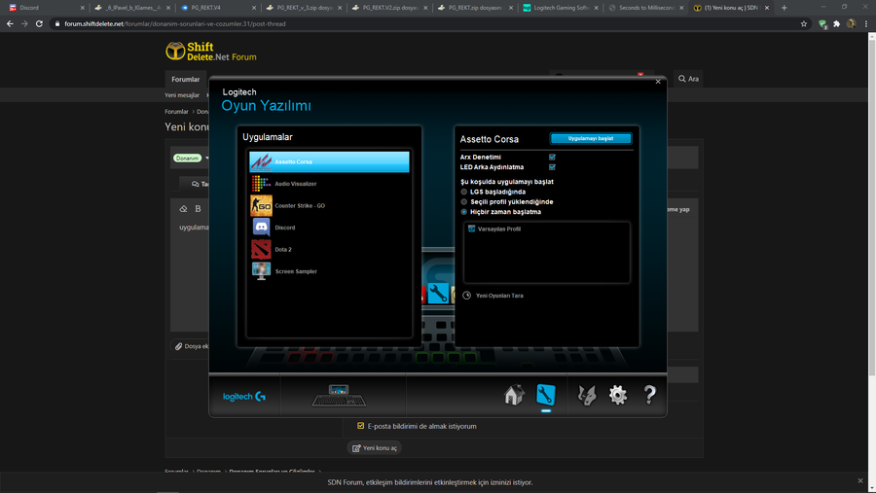The image size is (876, 493).
Task: Select Discord in the applications list
Action: click(x=285, y=228)
